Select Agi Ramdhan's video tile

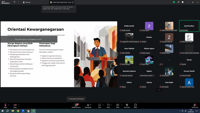pos(189,26)
